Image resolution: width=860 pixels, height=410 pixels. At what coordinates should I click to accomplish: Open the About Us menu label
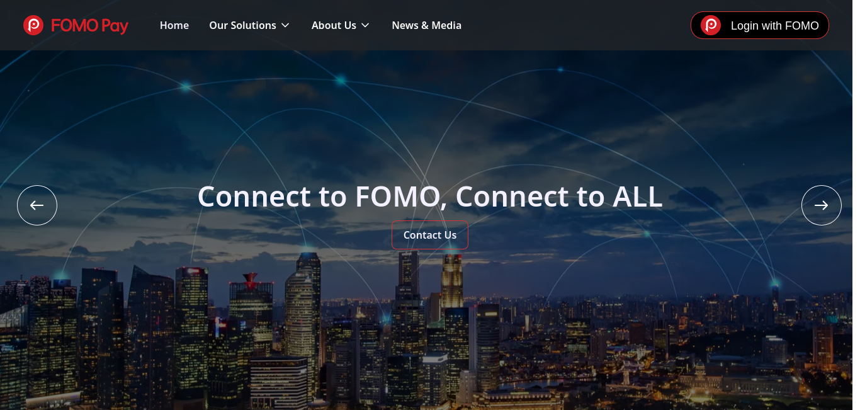(334, 25)
